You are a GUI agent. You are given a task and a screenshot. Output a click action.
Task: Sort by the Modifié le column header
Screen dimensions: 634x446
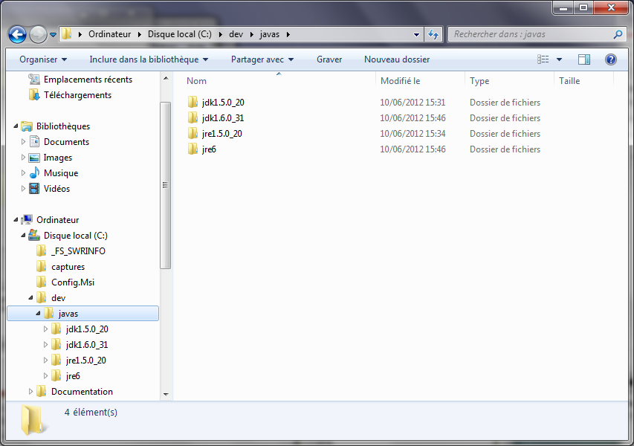(400, 81)
